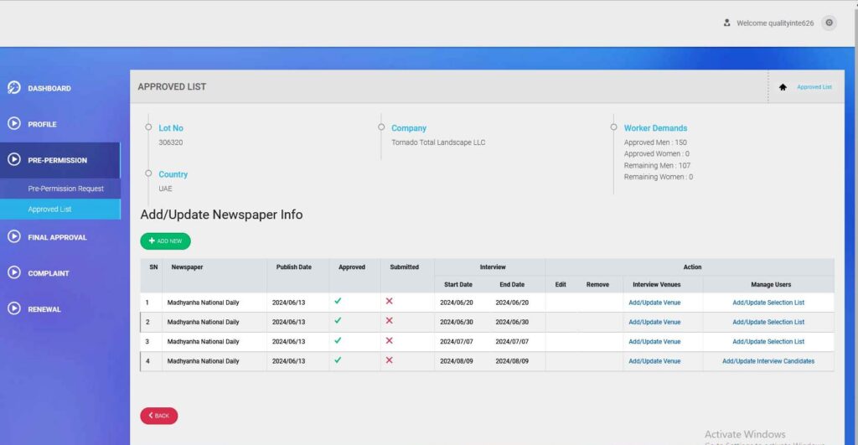Click green Approved checkmark in row 1

click(338, 301)
